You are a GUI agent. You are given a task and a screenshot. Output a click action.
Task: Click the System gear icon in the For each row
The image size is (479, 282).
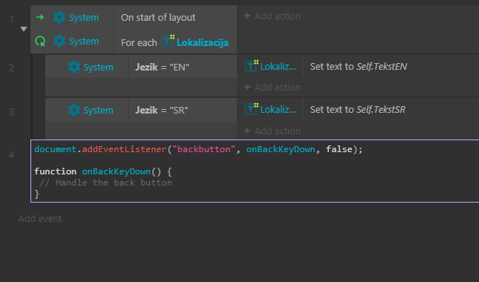point(59,41)
